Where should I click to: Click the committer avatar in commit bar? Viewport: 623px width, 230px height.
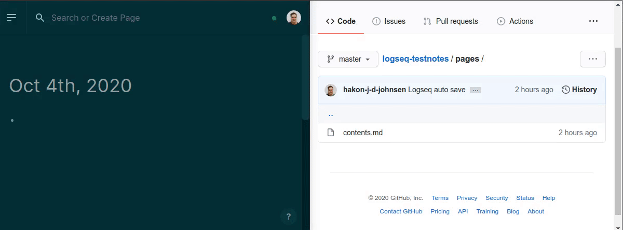tap(331, 90)
